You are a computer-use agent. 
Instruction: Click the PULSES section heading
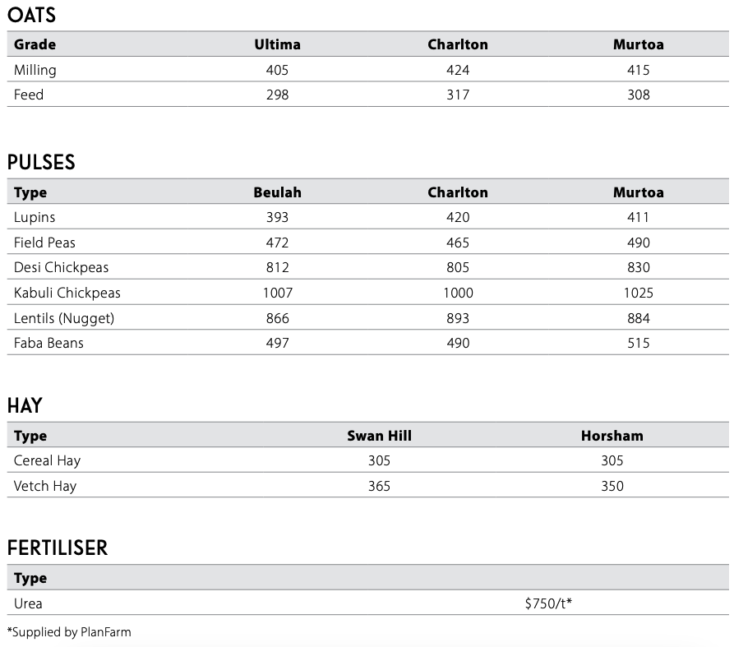[x=41, y=163]
